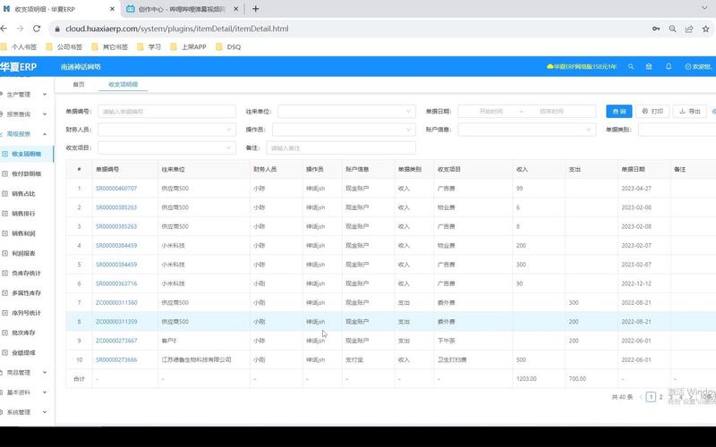Click the blue 查询 button
This screenshot has height=447, width=716.
coord(618,112)
